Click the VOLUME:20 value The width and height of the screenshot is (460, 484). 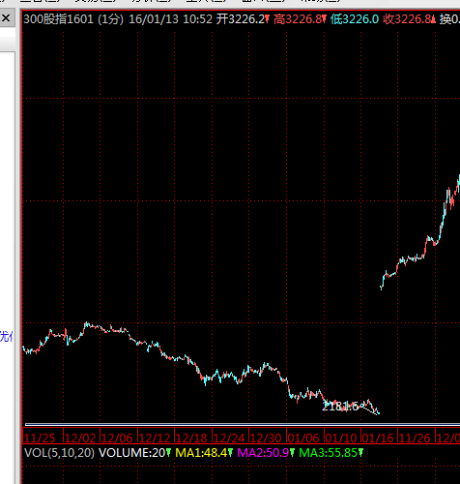click(132, 453)
